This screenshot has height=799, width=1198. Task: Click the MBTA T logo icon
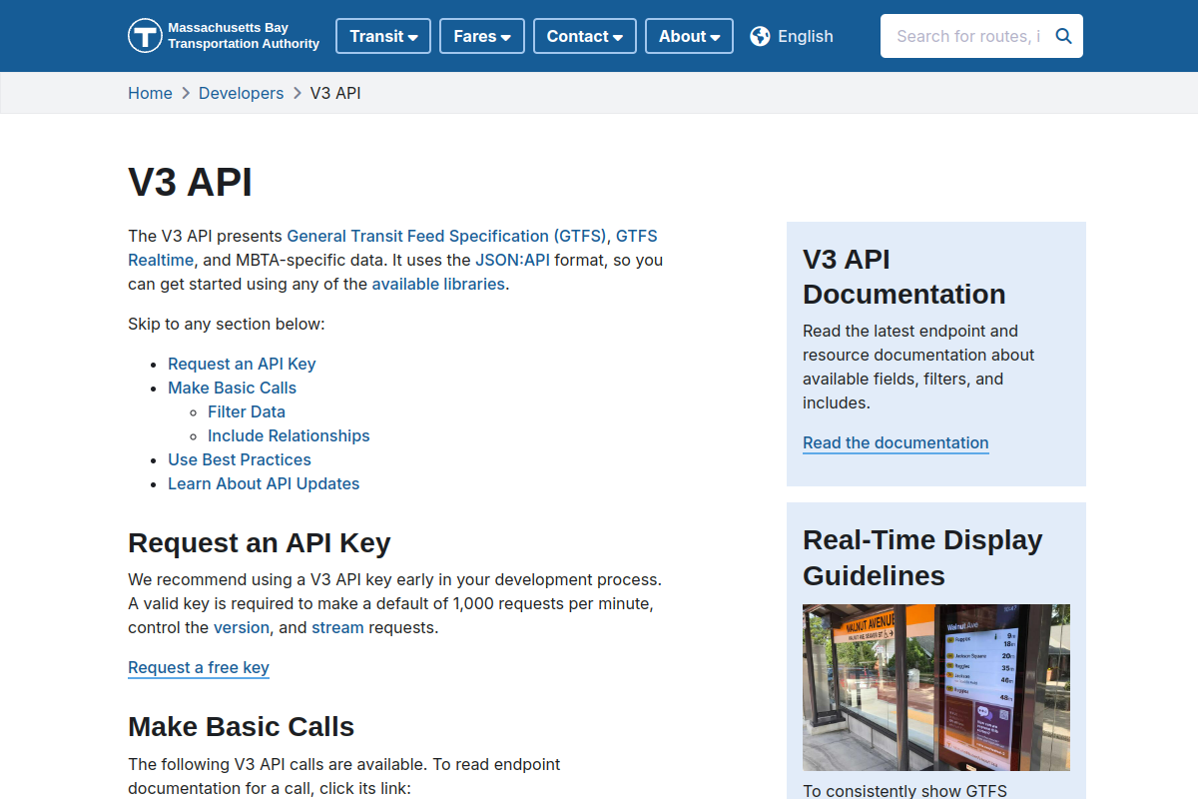(x=145, y=36)
